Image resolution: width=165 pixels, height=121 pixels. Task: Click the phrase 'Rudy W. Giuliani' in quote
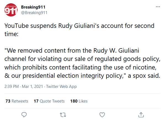(116, 50)
